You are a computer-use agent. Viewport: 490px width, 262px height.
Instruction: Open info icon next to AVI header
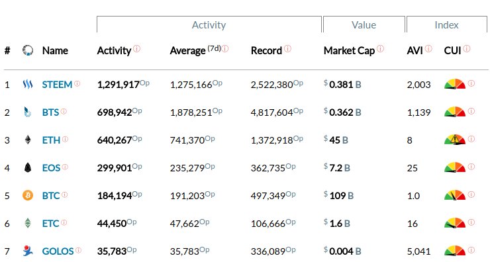pyautogui.click(x=428, y=48)
